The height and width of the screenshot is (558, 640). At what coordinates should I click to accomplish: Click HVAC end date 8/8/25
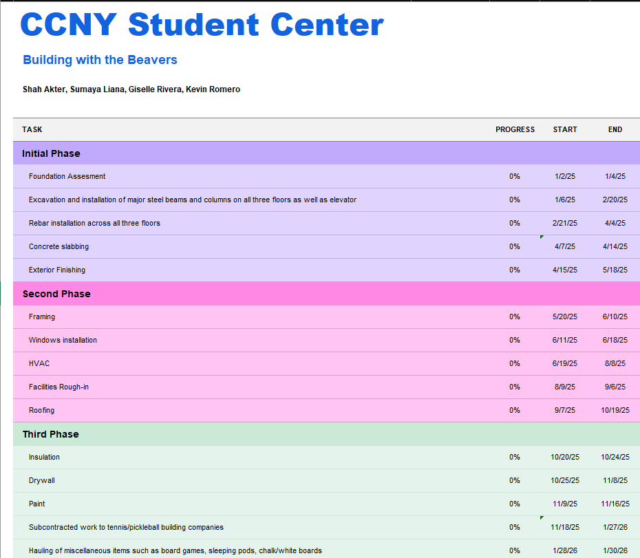pyautogui.click(x=615, y=363)
